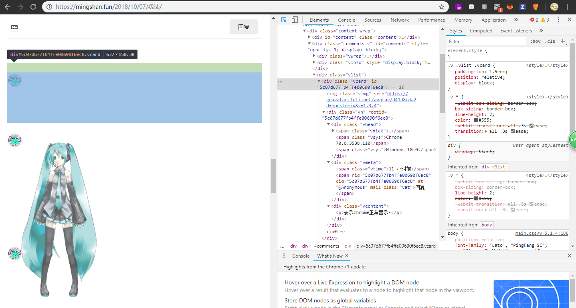The height and width of the screenshot is (308, 576).
Task: Click the 回复 reply button on the page
Action: point(244,27)
